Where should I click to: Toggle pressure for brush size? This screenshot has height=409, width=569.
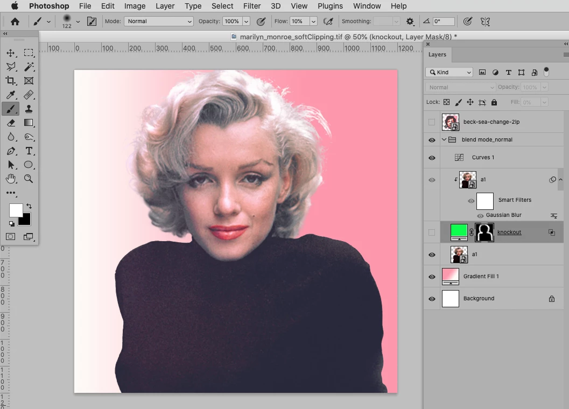tap(468, 22)
